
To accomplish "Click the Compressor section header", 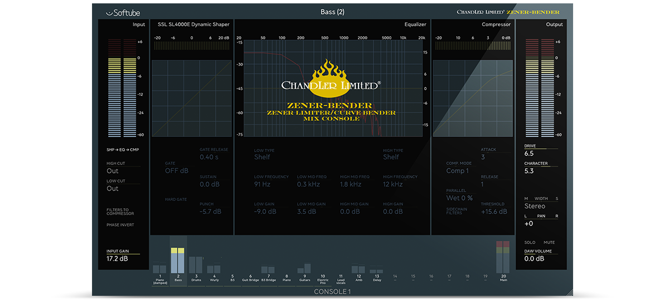I will [496, 25].
